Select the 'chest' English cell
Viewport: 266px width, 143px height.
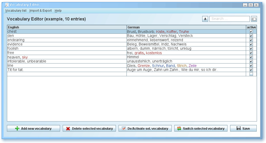[x=67, y=32]
